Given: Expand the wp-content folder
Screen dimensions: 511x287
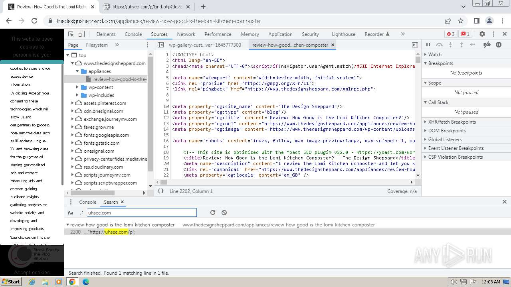Looking at the screenshot, I should 77,87.
